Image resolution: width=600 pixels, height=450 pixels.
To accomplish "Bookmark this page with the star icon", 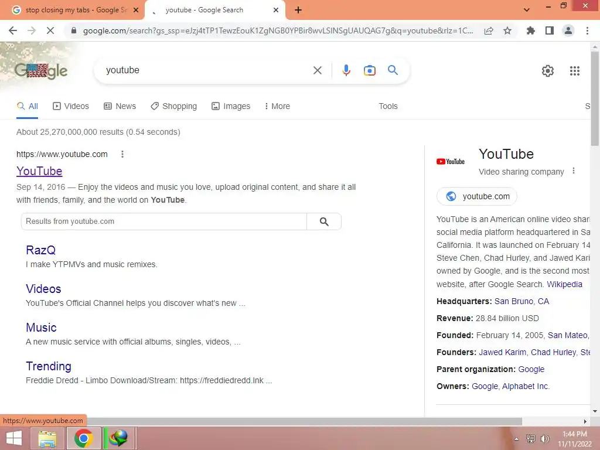I will 507,30.
